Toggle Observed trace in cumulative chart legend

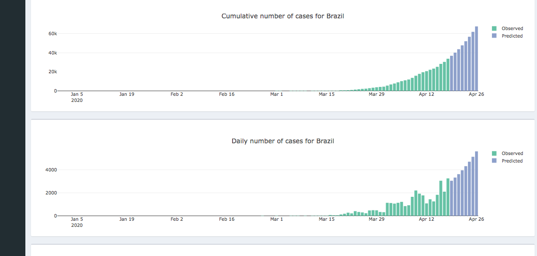(x=512, y=29)
